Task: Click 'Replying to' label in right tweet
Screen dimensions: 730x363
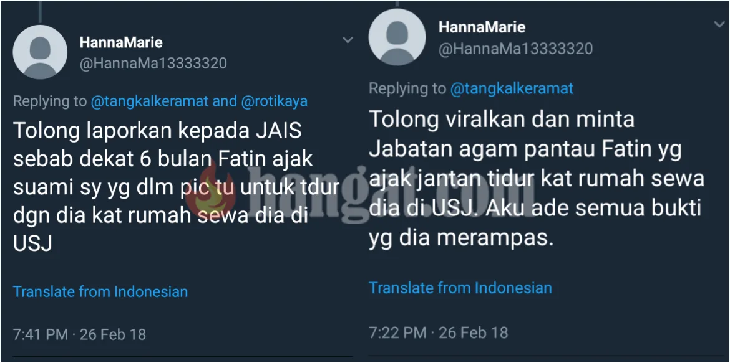Action: pos(408,88)
